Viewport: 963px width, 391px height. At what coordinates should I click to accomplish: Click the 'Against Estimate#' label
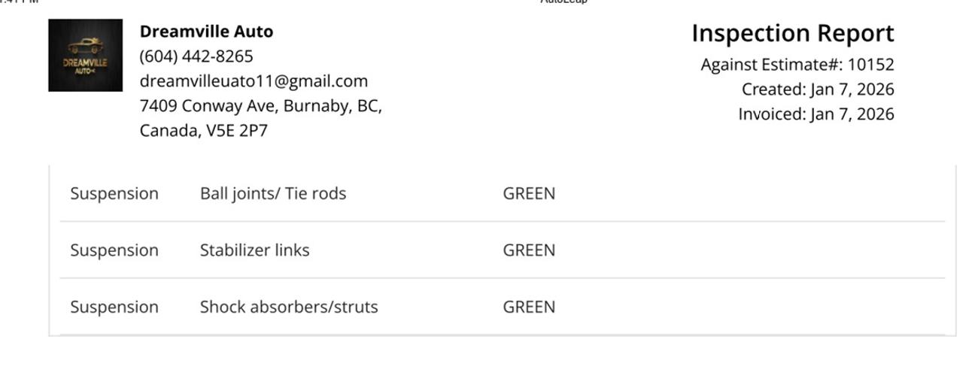tap(772, 65)
